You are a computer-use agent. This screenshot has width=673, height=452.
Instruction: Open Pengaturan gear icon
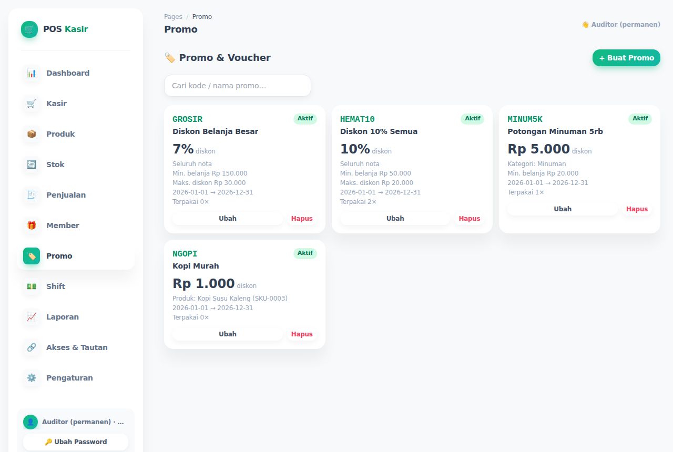(x=32, y=378)
